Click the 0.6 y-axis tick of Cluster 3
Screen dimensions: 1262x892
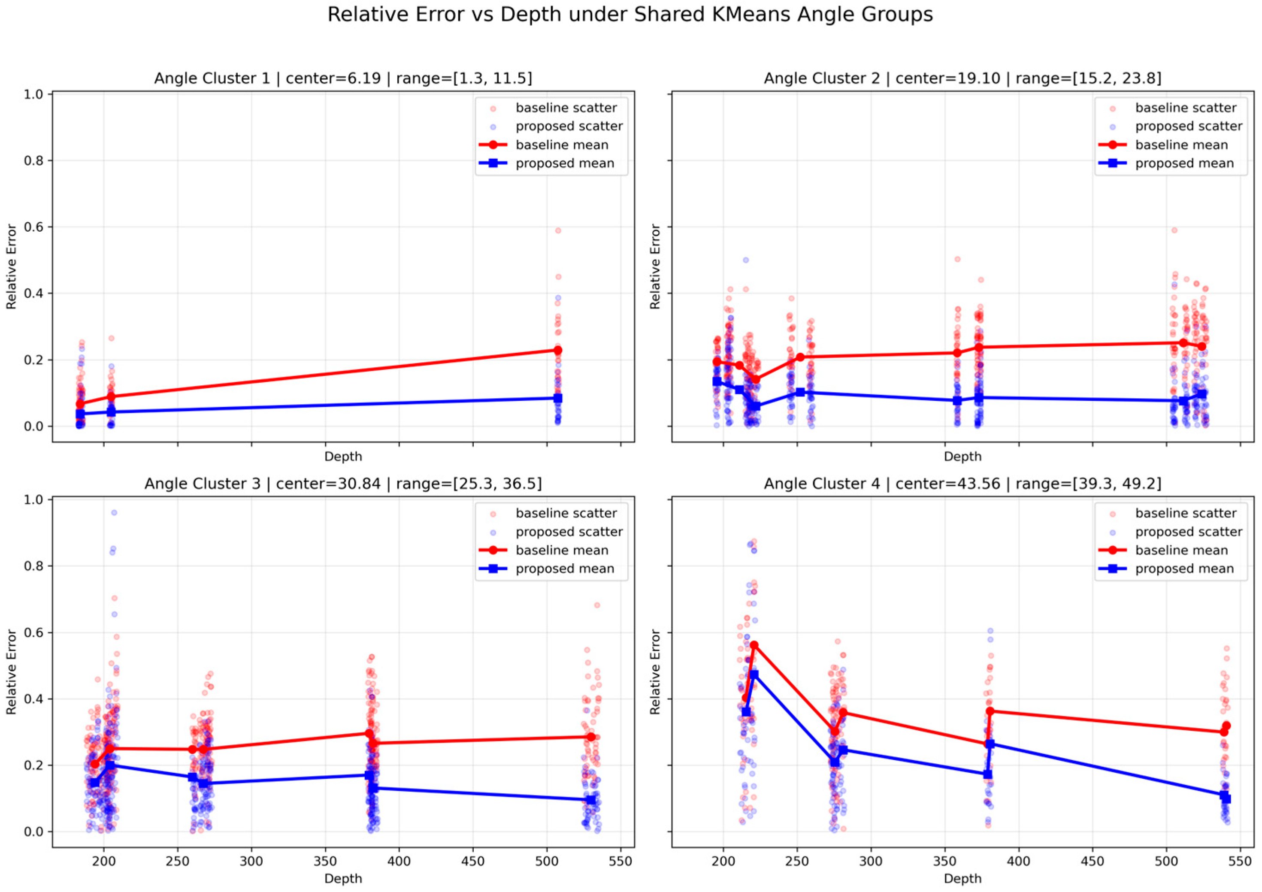34,633
